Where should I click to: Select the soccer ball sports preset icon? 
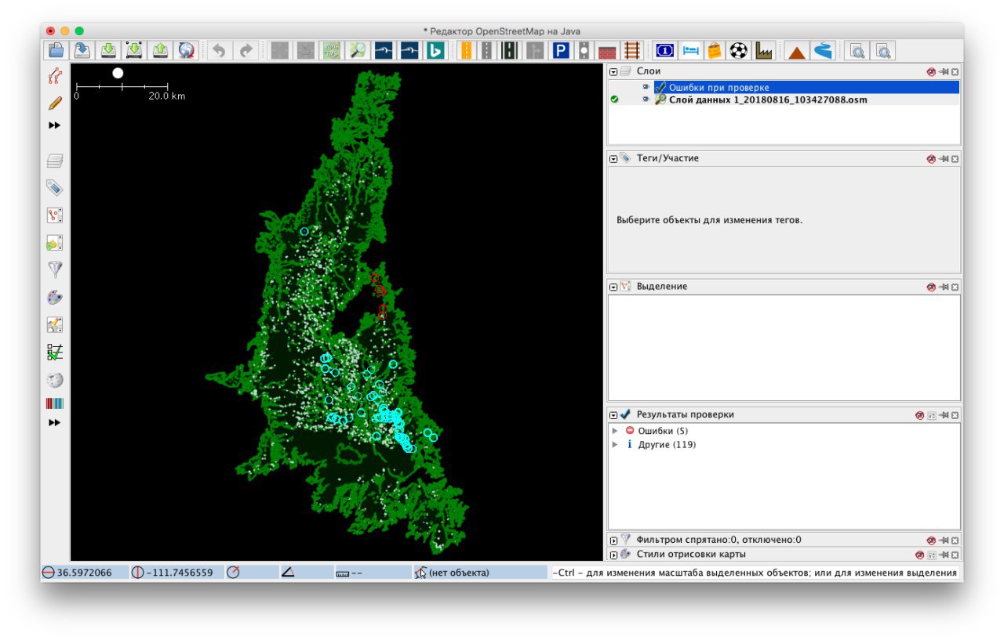738,50
